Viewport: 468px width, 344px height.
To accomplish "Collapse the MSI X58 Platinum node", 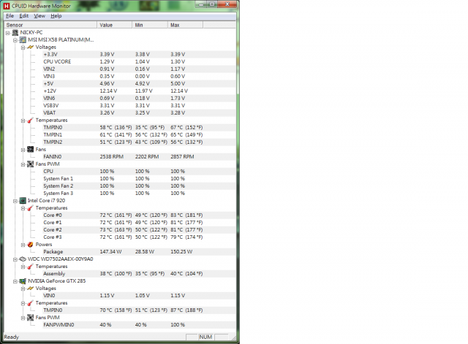I will (15, 40).
